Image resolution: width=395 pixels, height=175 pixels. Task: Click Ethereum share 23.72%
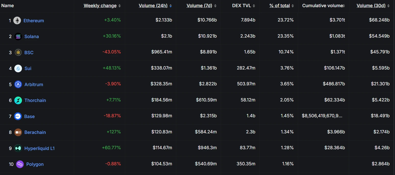286,20
